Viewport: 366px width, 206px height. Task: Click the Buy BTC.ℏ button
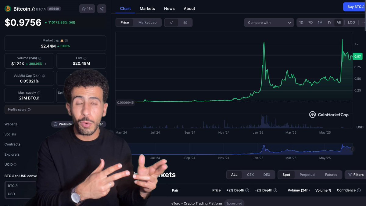pos(354,7)
